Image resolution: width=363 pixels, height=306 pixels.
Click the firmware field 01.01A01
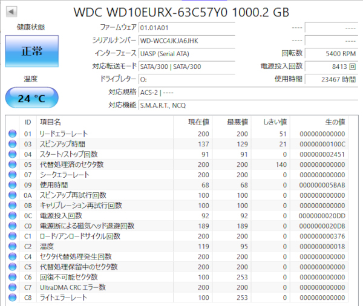tap(187, 28)
